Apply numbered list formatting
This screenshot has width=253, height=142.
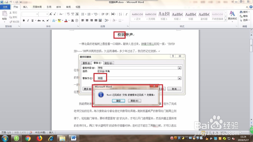pyautogui.click(x=89, y=14)
